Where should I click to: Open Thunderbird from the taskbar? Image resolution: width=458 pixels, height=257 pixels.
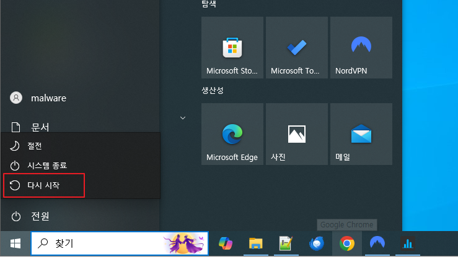pyautogui.click(x=317, y=243)
